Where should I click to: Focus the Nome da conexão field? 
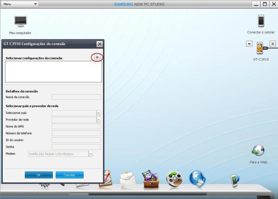coord(76,97)
